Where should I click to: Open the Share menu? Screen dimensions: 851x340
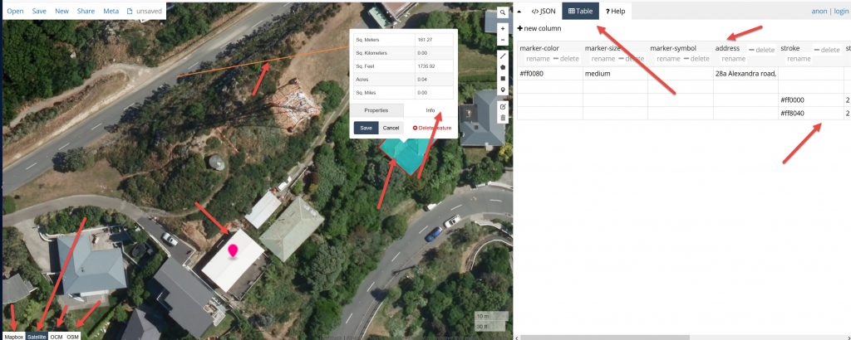[x=86, y=11]
